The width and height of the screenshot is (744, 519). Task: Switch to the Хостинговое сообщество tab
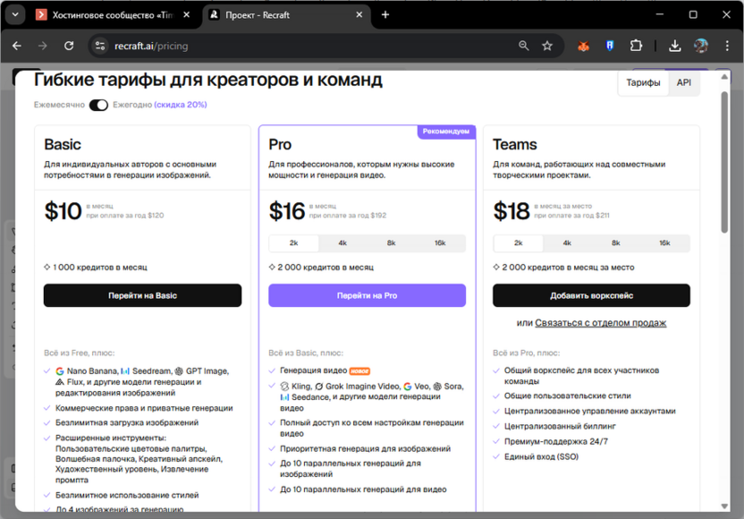pyautogui.click(x=113, y=15)
